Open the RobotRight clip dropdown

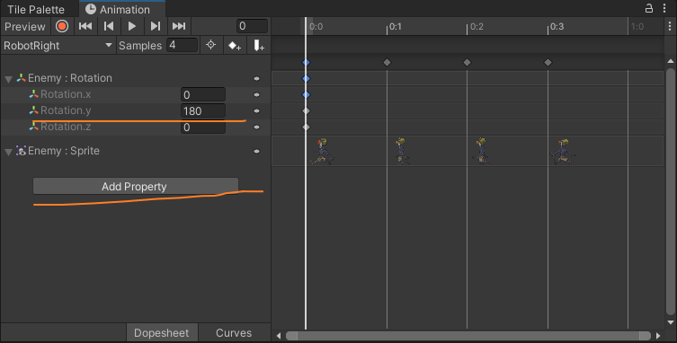[58, 45]
